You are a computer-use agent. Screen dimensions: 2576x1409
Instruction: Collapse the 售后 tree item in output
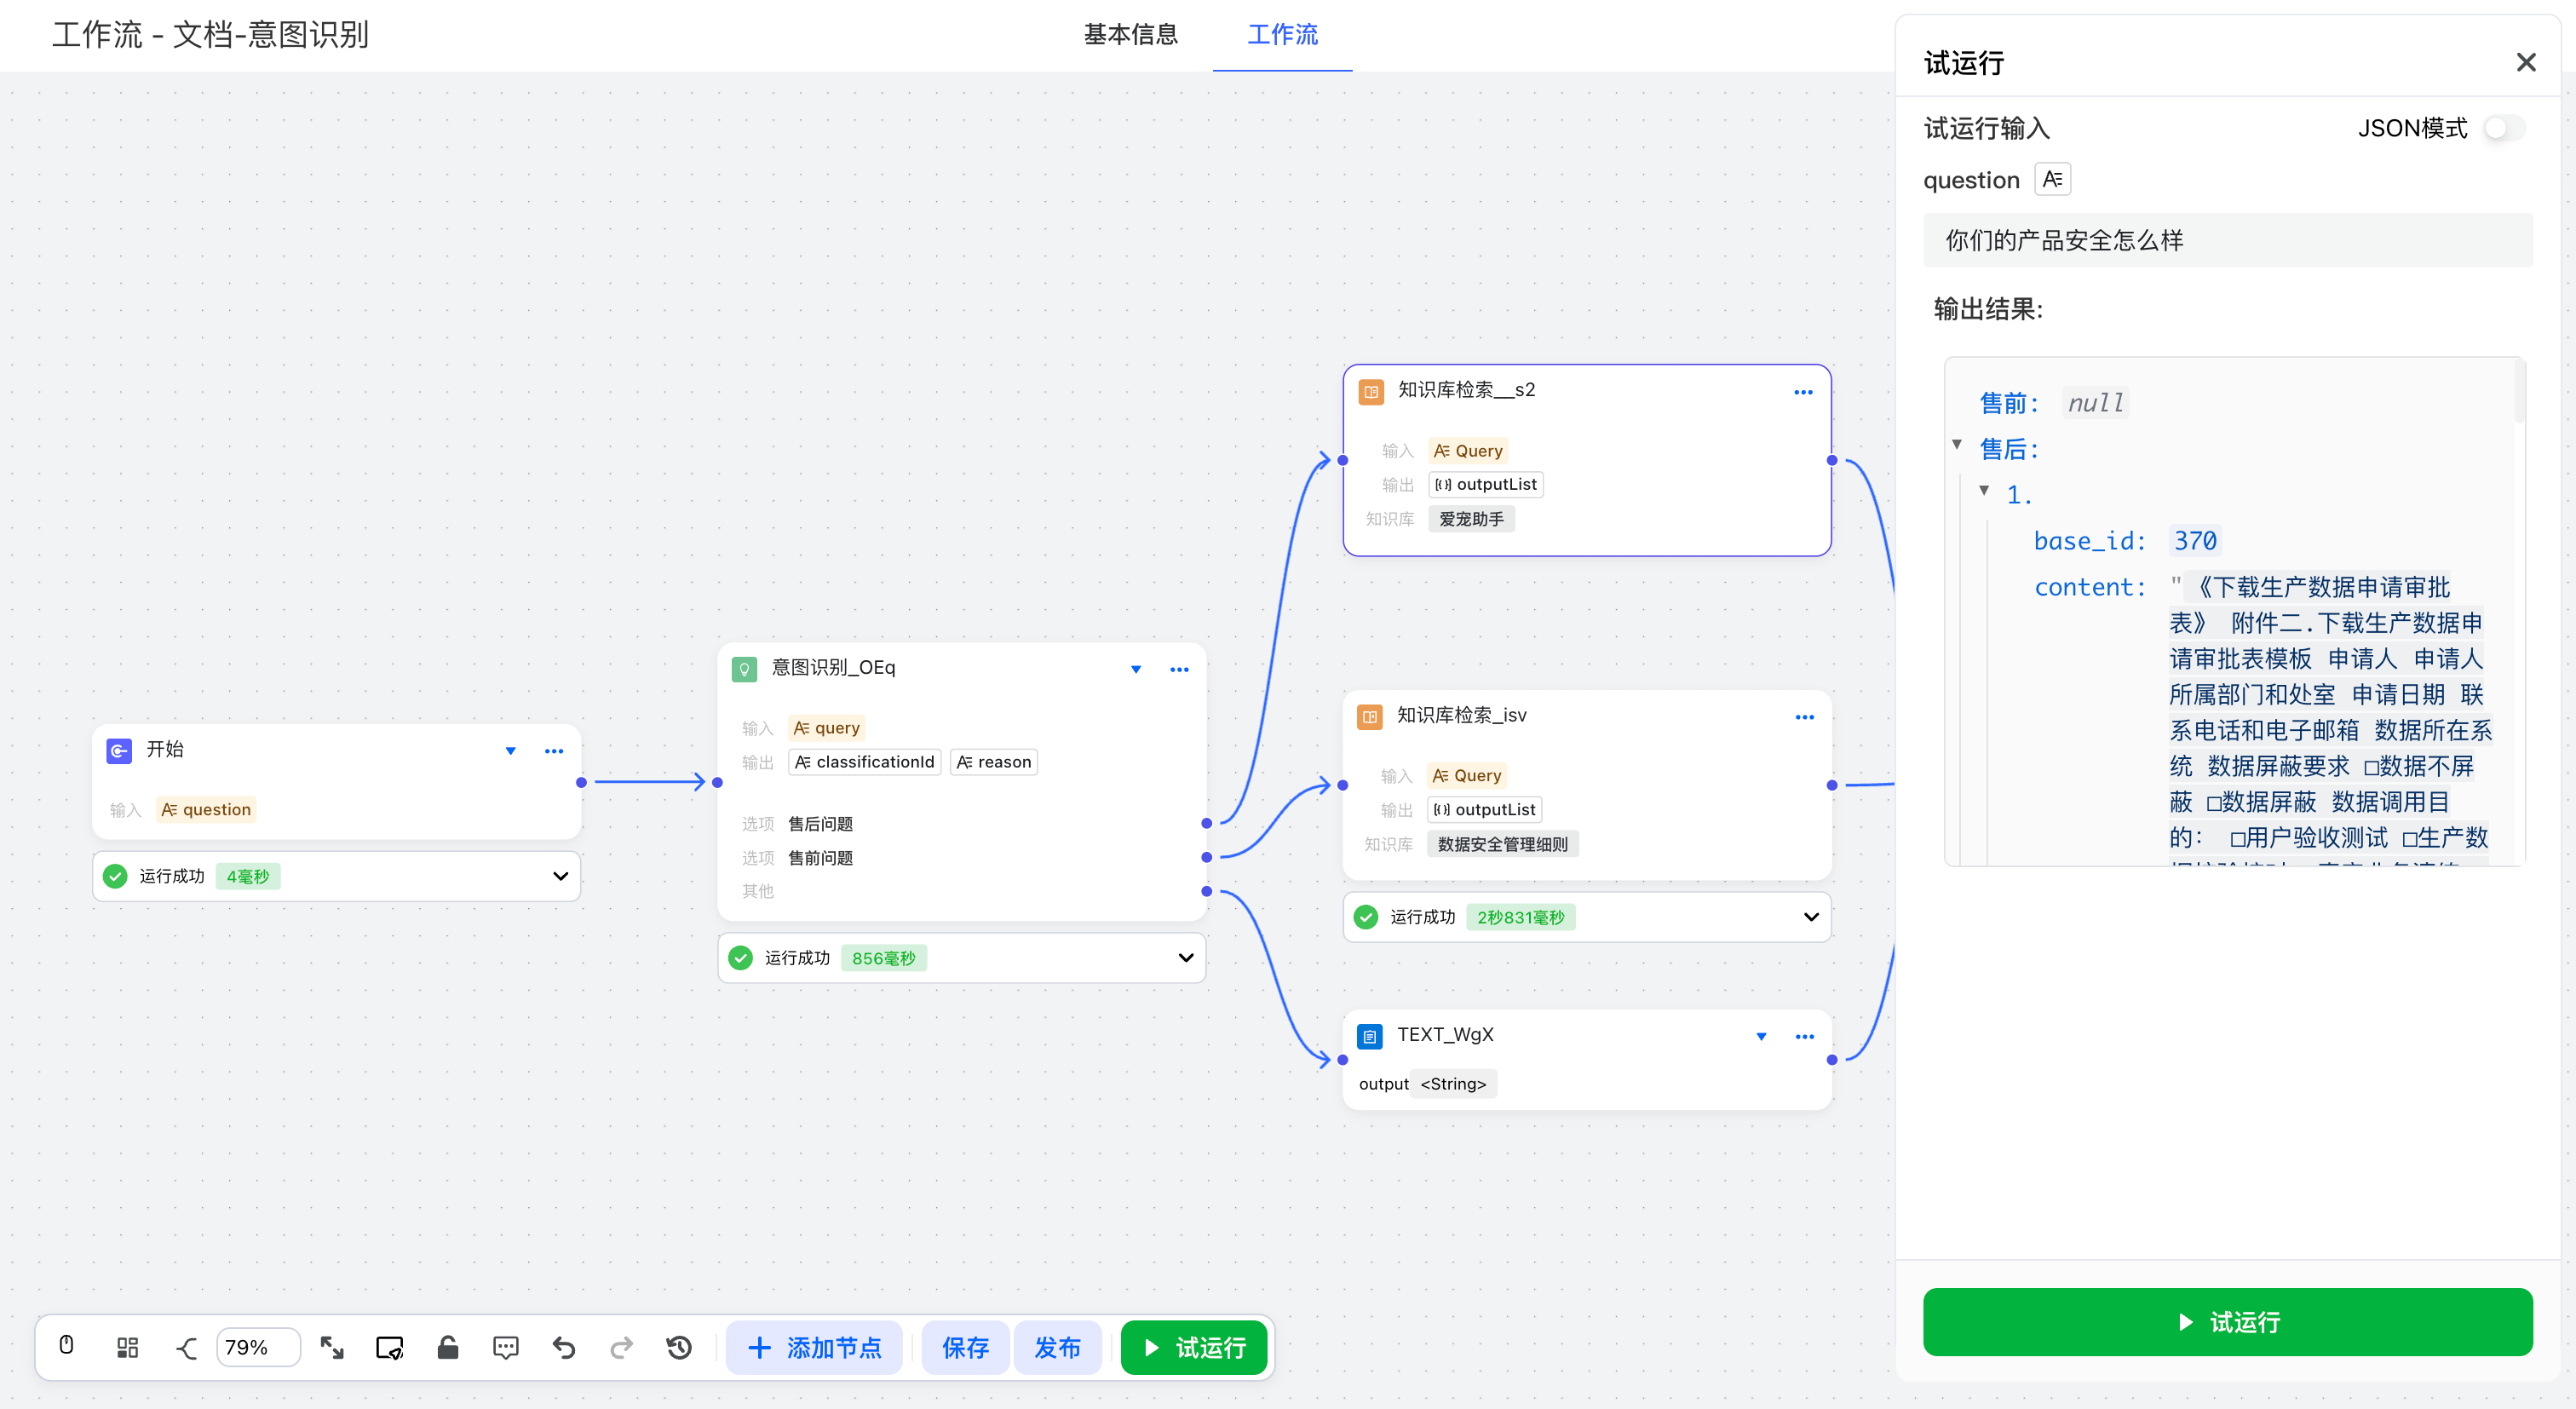click(x=1957, y=445)
